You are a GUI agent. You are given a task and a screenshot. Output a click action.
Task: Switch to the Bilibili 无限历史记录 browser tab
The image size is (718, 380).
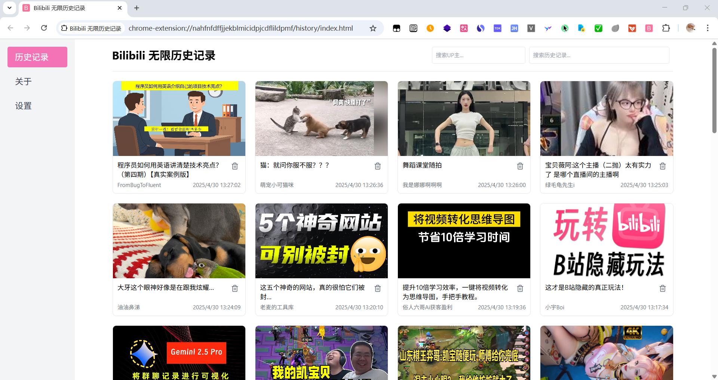coord(67,8)
